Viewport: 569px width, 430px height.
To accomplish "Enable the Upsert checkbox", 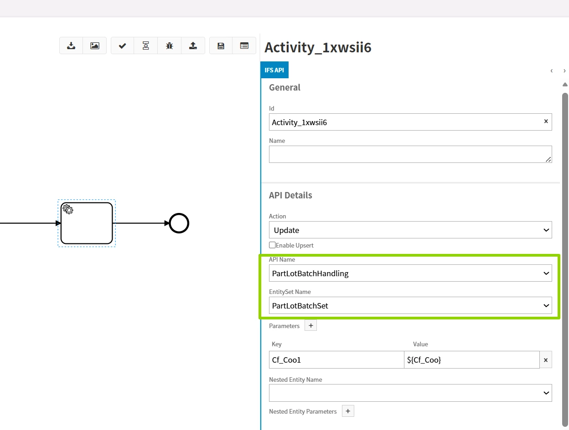I will tap(273, 245).
